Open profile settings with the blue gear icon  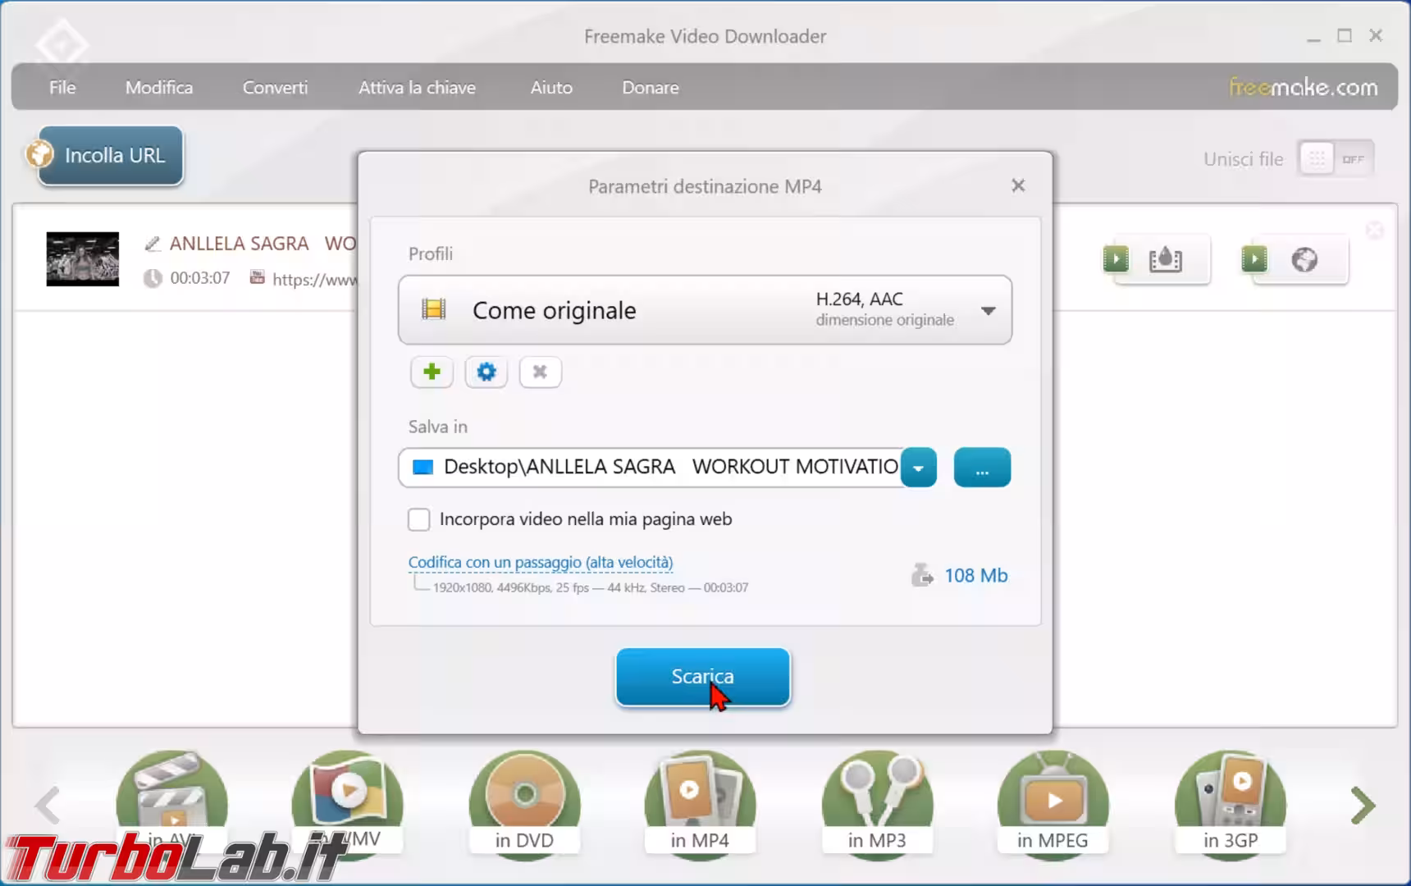pyautogui.click(x=486, y=372)
